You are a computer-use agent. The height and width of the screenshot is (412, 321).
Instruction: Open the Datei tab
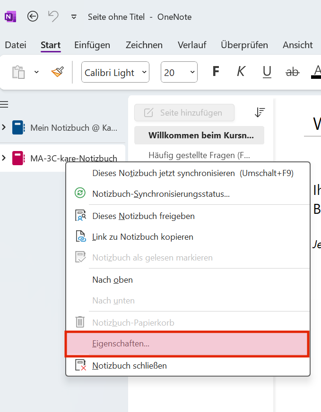point(16,45)
